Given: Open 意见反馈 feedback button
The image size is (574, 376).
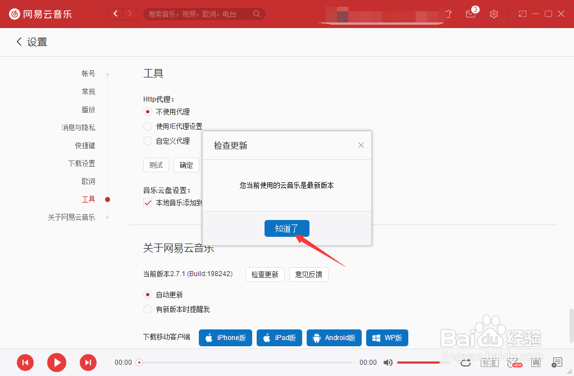Looking at the screenshot, I should (308, 274).
